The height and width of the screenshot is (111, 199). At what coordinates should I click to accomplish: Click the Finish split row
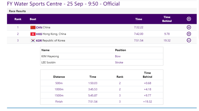[x=102, y=102]
